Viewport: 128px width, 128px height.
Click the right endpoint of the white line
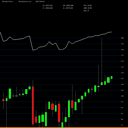111,32
